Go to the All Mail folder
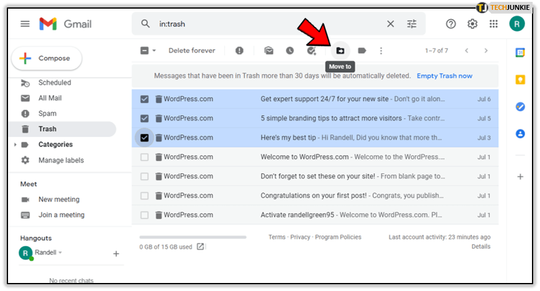This screenshot has width=540, height=291. click(x=49, y=98)
